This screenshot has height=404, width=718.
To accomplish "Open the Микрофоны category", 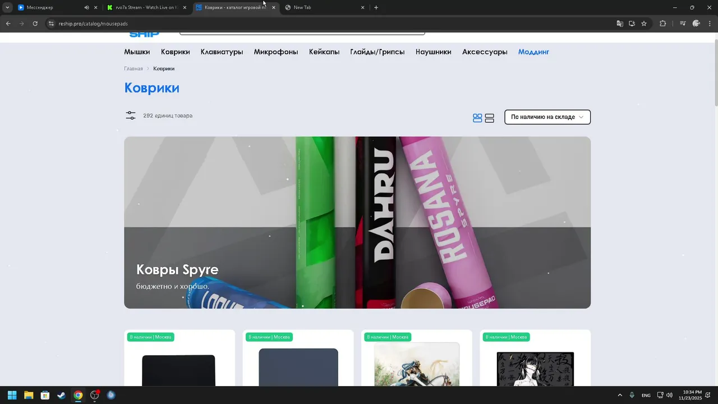I will pyautogui.click(x=275, y=52).
